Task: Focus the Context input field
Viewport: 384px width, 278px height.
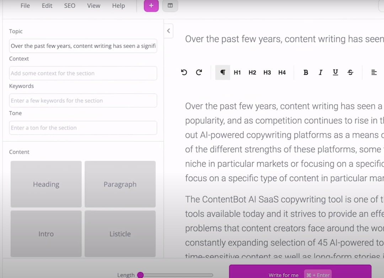Action: [x=83, y=73]
